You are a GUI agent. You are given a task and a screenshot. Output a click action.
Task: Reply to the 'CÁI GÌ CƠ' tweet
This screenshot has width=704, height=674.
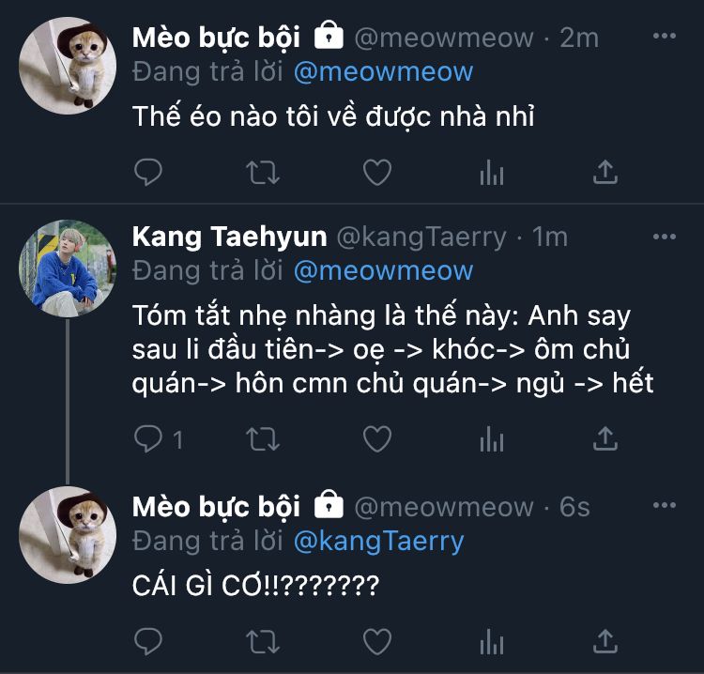148,641
